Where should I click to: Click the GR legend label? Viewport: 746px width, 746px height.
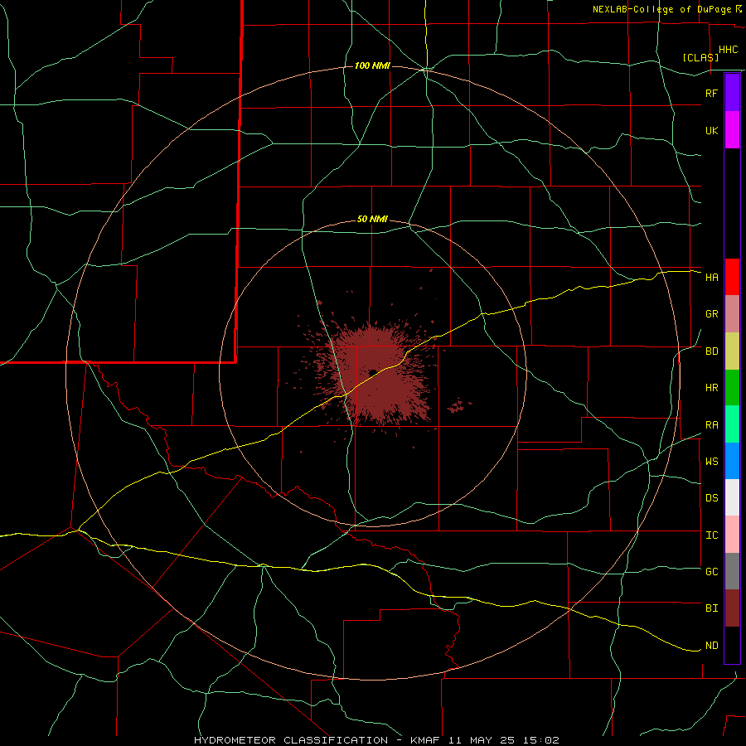click(711, 314)
